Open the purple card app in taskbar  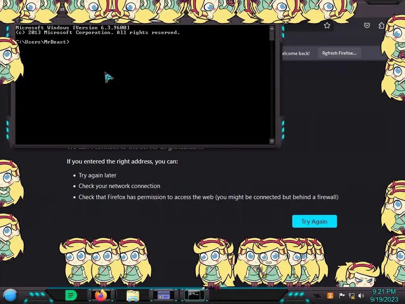click(x=163, y=295)
